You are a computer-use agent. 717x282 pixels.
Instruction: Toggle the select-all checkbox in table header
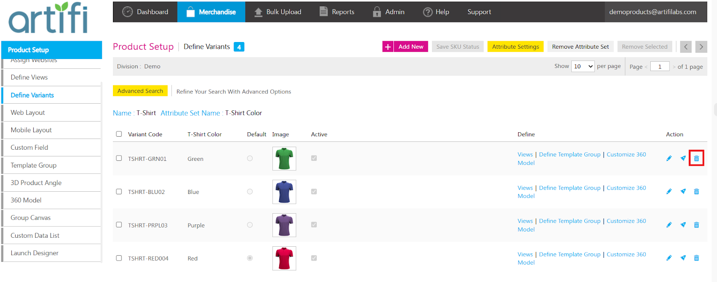coord(119,134)
